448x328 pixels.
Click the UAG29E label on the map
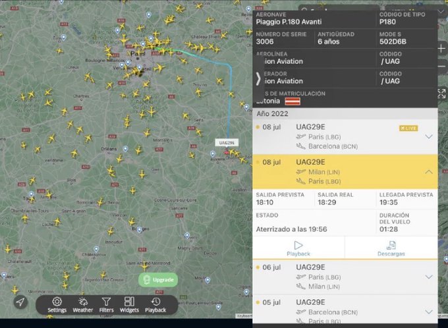coord(227,142)
